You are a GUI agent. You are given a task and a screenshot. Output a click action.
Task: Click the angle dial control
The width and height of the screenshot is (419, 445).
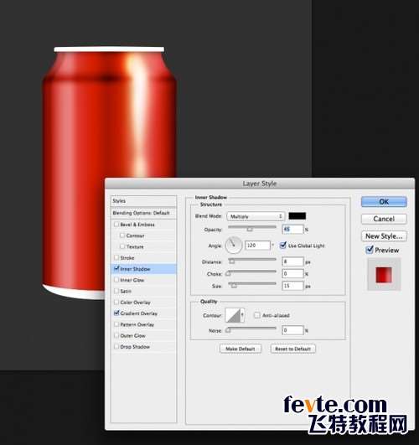(x=234, y=246)
